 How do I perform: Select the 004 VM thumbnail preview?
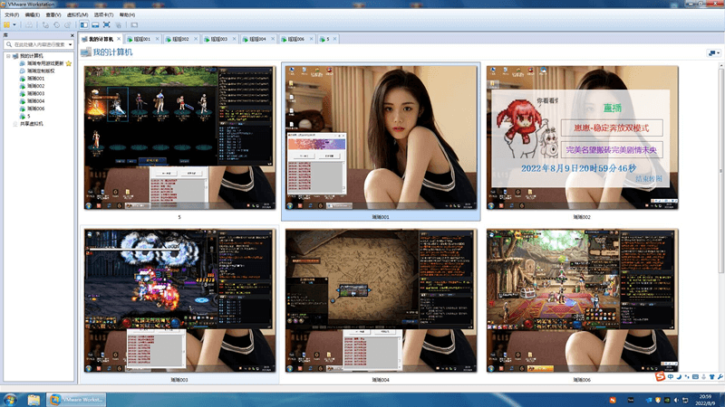coord(381,300)
